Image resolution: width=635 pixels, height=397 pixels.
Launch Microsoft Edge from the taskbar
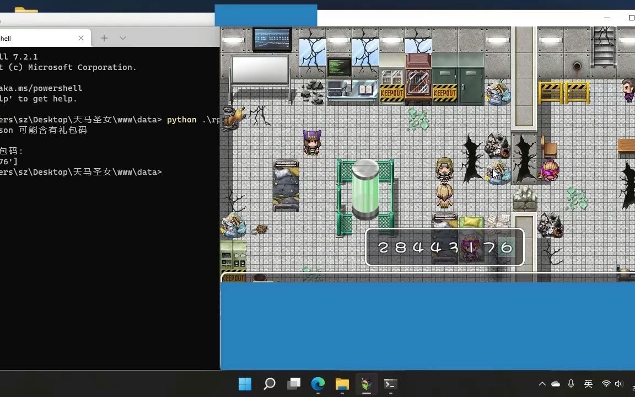318,384
